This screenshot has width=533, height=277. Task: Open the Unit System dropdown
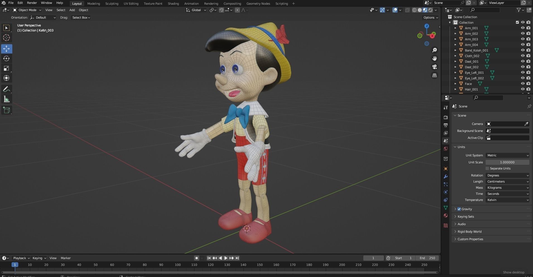click(x=507, y=155)
